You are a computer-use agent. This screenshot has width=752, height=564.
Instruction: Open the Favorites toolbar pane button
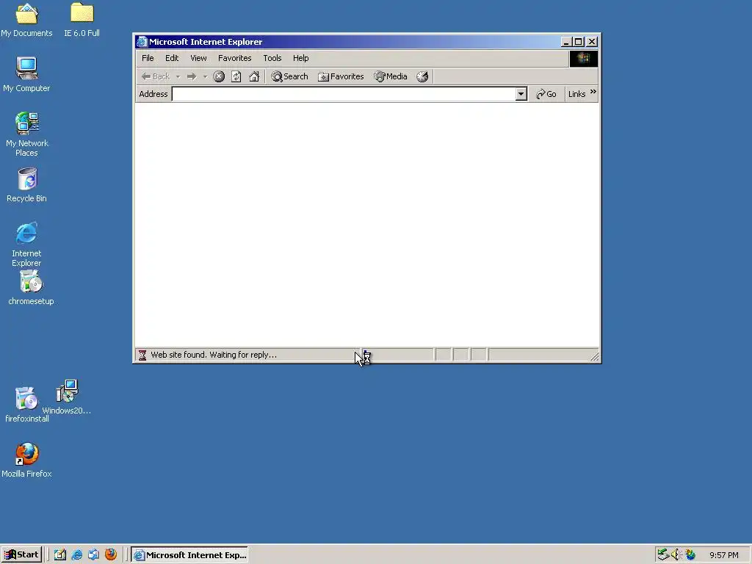(341, 76)
